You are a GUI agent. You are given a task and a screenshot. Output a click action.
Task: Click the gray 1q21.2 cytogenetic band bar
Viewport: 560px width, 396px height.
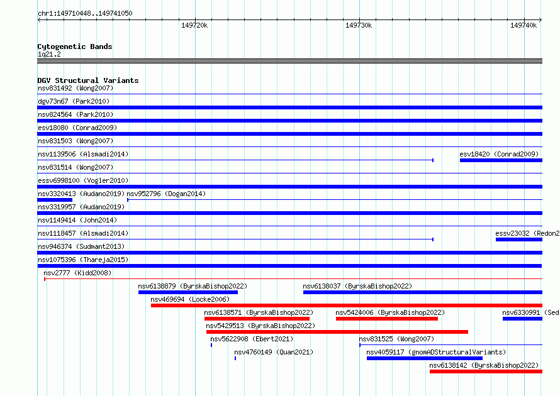click(289, 61)
